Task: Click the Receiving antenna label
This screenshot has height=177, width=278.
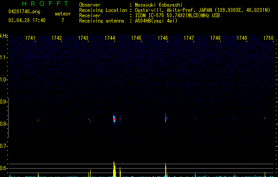Action: point(102,21)
